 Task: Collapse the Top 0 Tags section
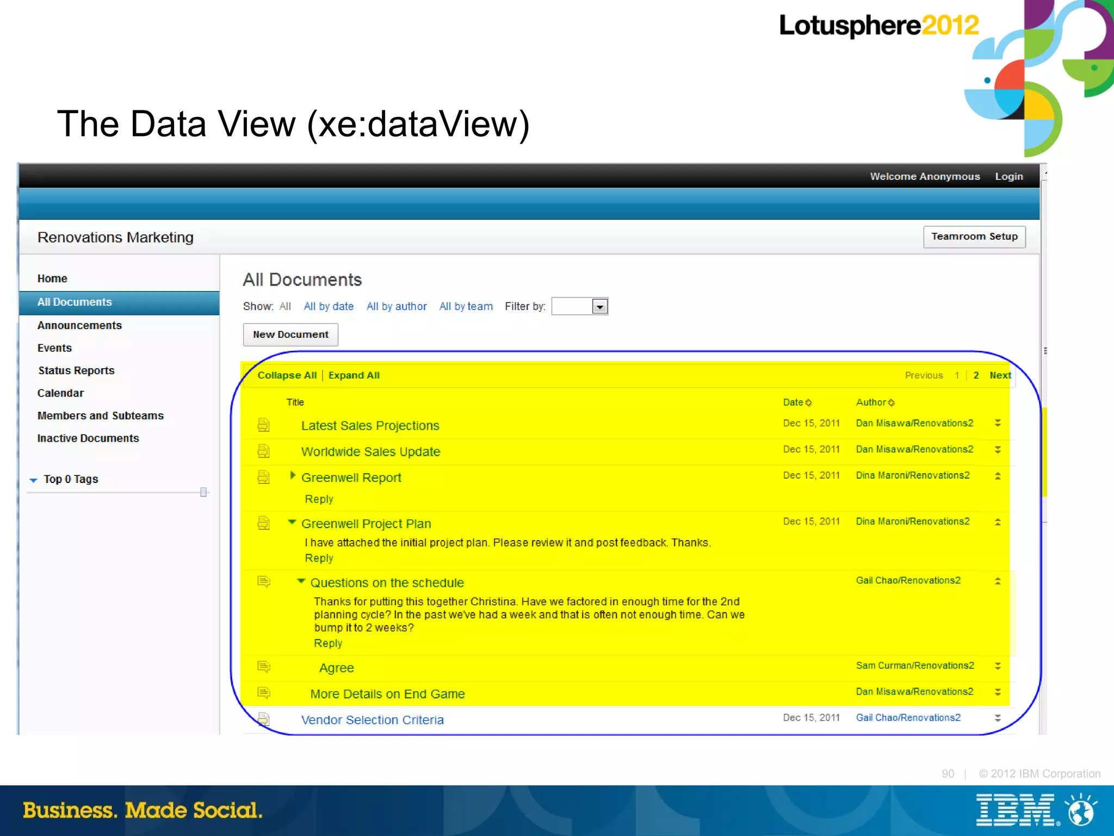pos(33,480)
